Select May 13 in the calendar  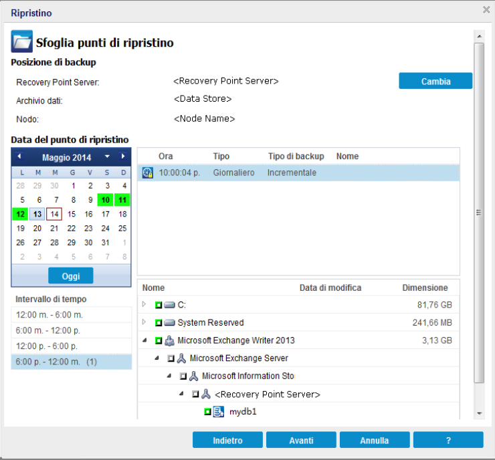pyautogui.click(x=37, y=214)
